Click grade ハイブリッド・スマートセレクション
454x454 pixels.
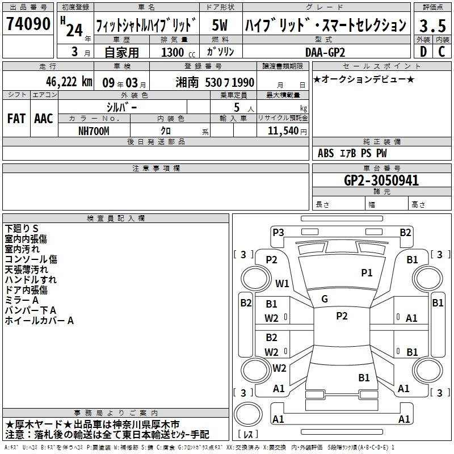326,24
